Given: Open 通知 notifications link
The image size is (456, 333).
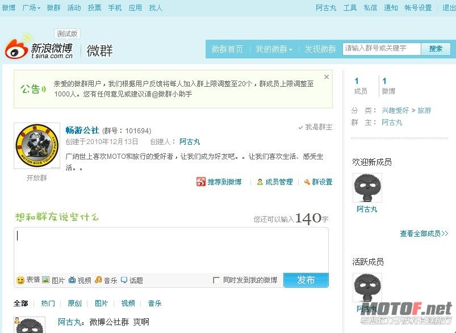Looking at the screenshot, I should click(x=391, y=8).
